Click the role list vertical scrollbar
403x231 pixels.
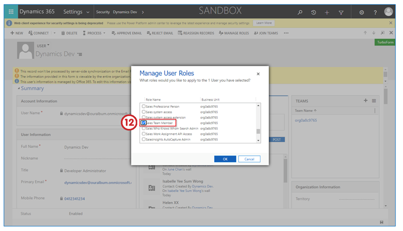[x=258, y=122]
